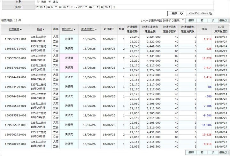Click the 損益 column header
230x156 pixels.
pos(204,29)
